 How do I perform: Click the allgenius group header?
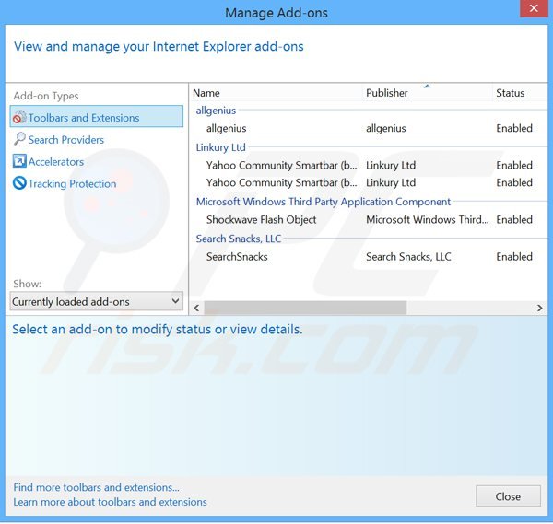[x=216, y=111]
